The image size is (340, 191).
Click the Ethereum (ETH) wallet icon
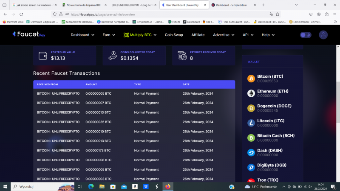tap(251, 93)
